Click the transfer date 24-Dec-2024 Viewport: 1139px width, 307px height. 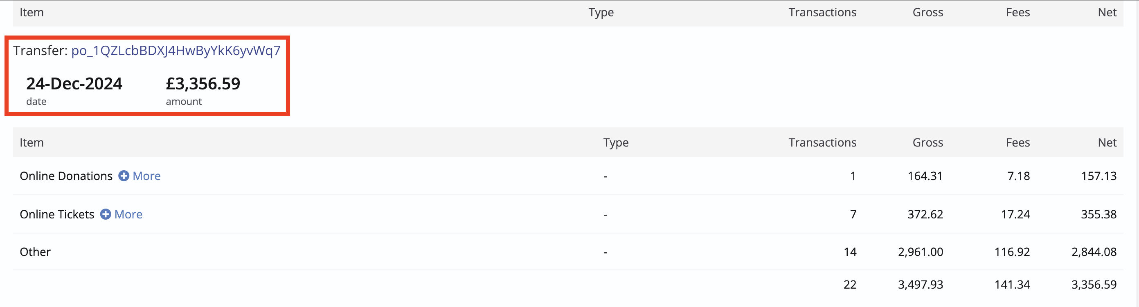click(x=74, y=83)
